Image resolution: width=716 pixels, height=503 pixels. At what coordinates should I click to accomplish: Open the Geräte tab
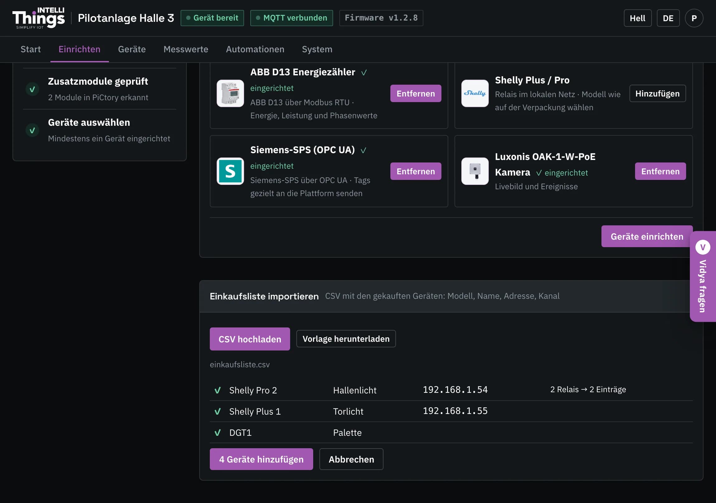pos(132,49)
